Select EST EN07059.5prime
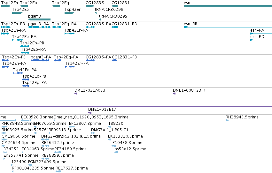272x173 pixels. (x=50, y=124)
